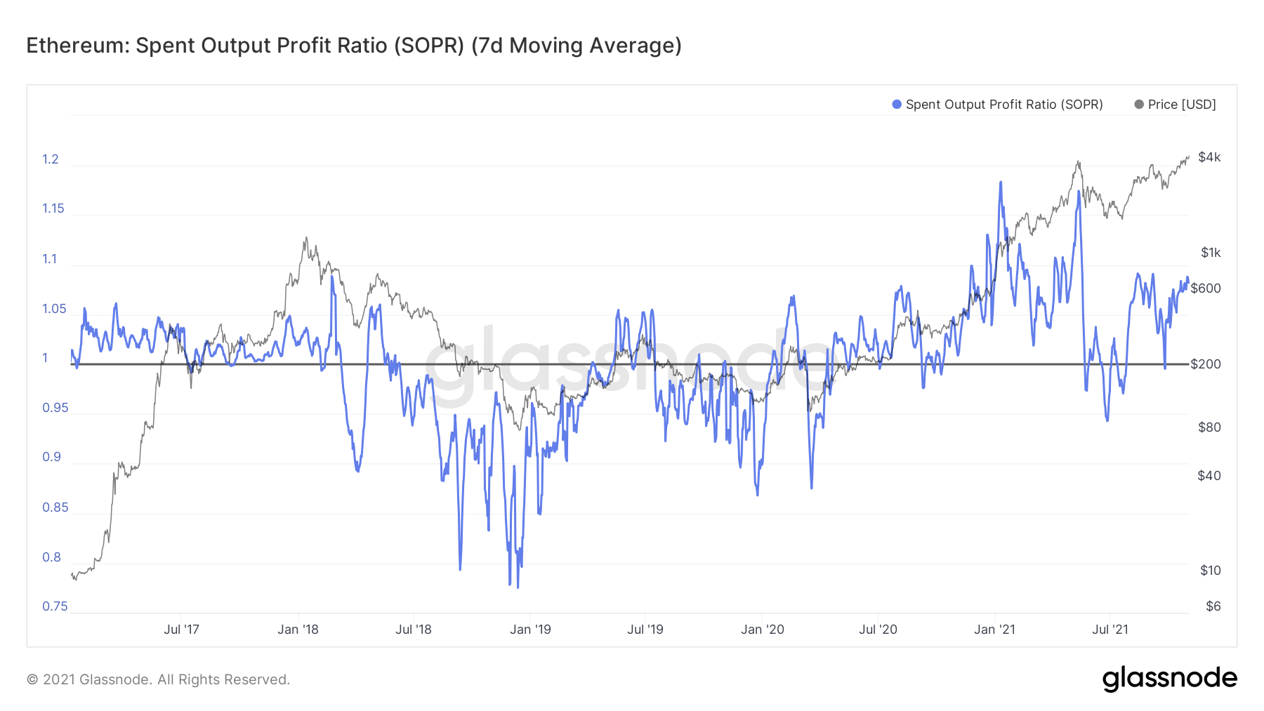The width and height of the screenshot is (1264, 711).
Task: Click the $200 price axis label
Action: coord(1206,364)
